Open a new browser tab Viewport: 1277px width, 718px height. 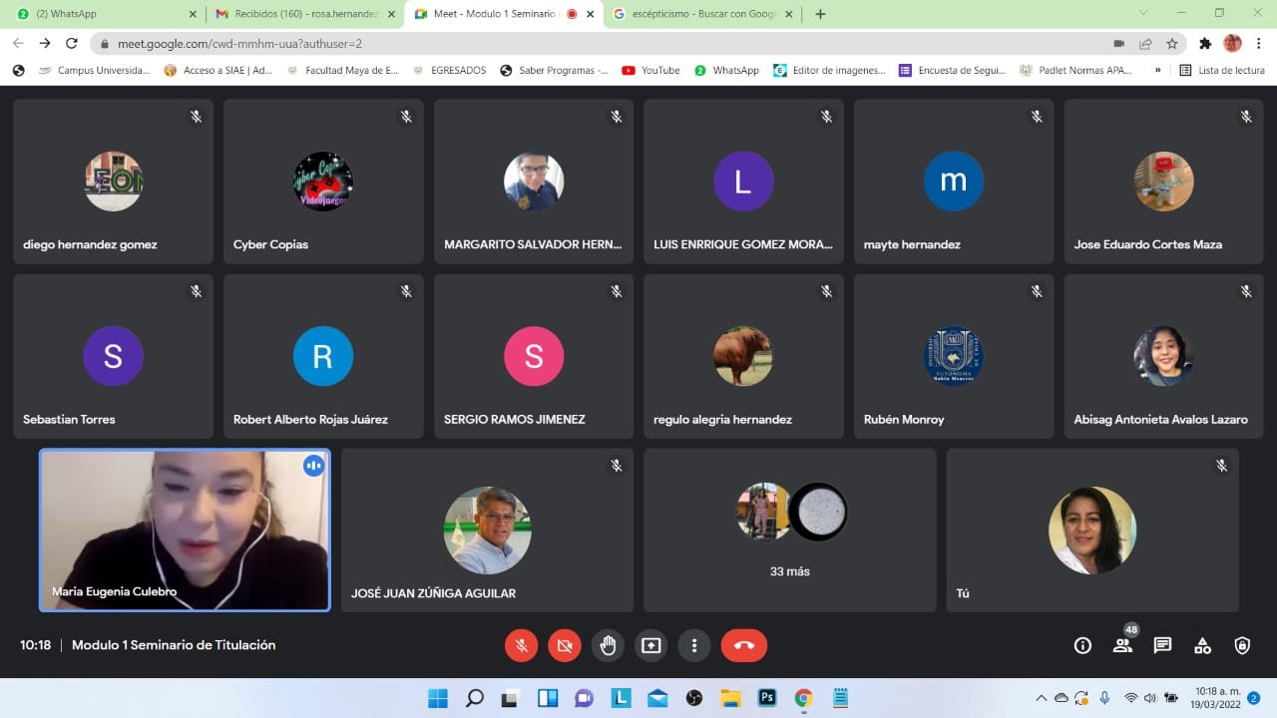pyautogui.click(x=820, y=14)
